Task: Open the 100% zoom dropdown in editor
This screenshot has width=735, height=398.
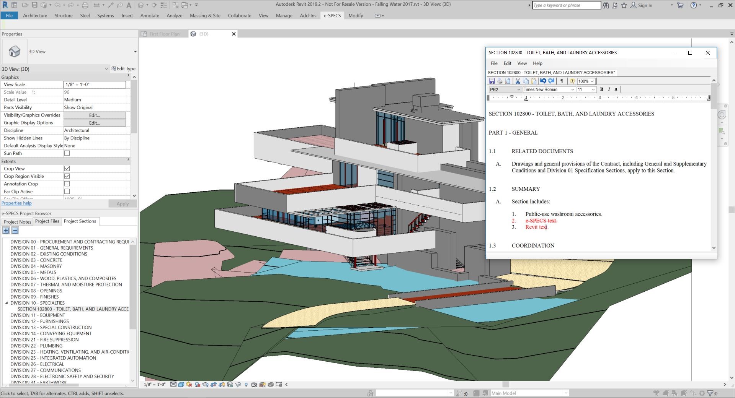Action: pos(592,81)
